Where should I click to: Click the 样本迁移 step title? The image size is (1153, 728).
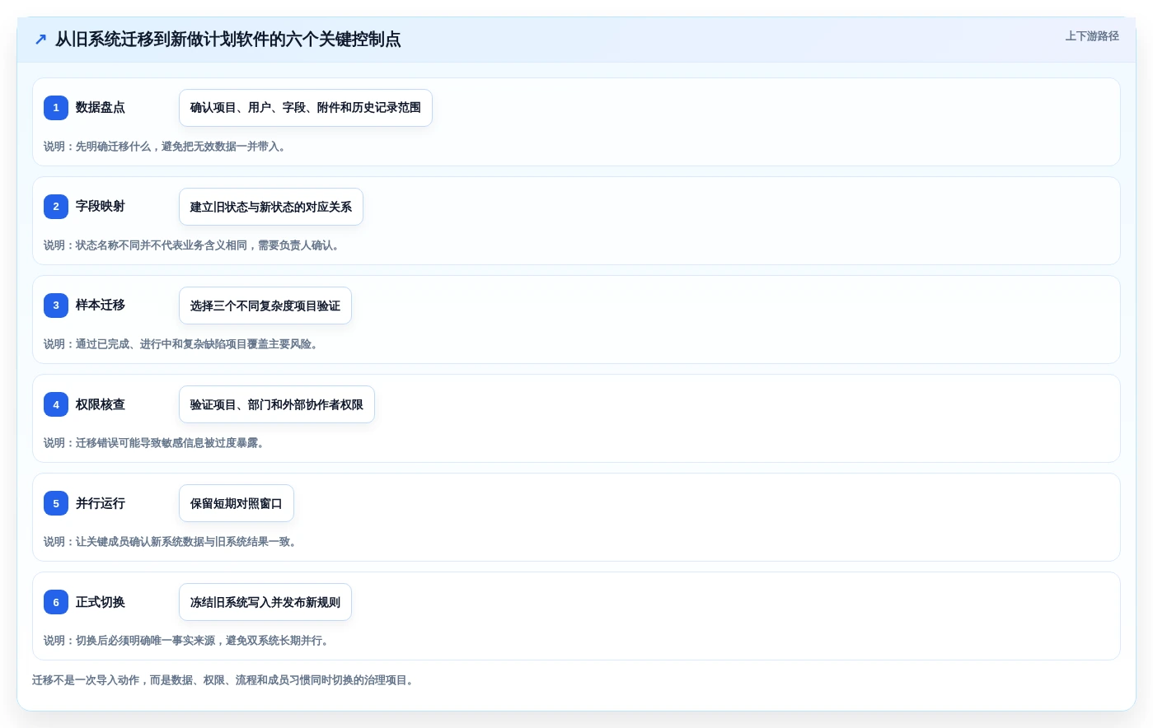point(101,306)
